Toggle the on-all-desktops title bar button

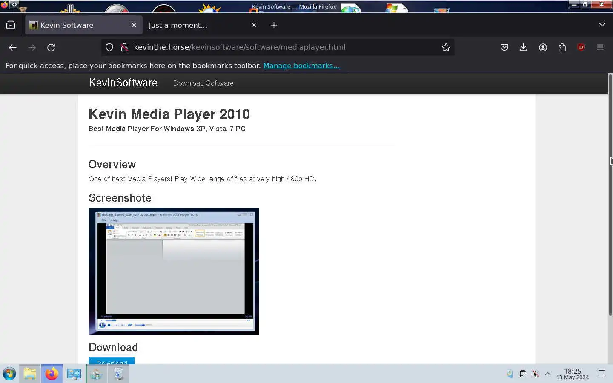click(14, 5)
